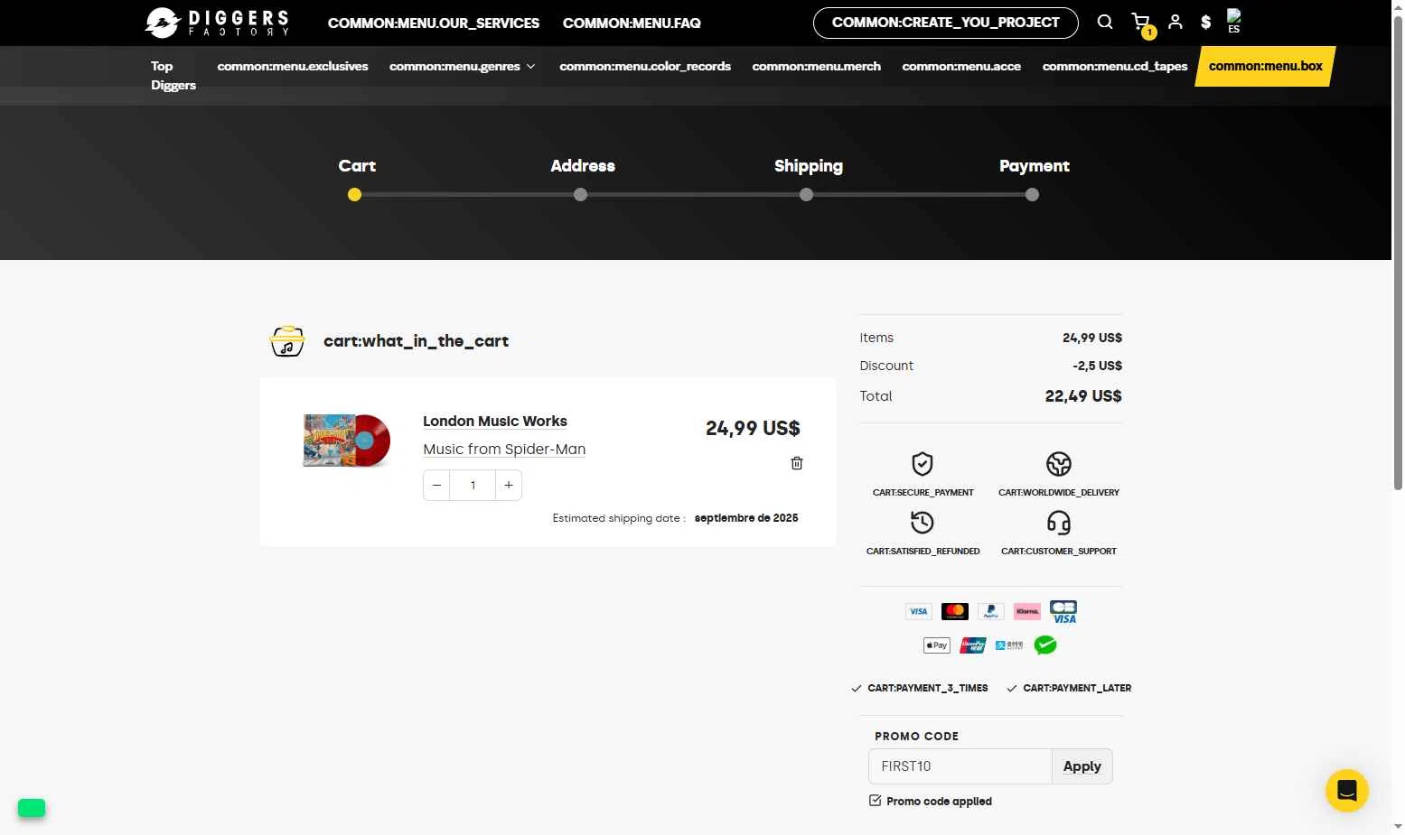Click the shipping date septiembre de 2025
Screen dimensions: 1405x835
746,518
